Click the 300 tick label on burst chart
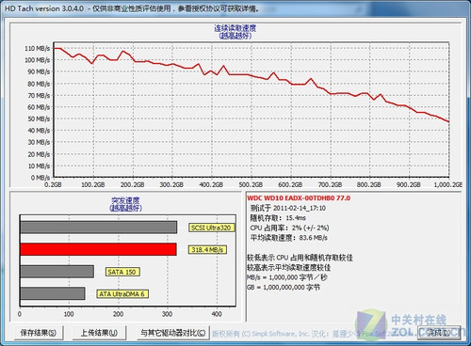The width and height of the screenshot is (471, 346). pos(167,314)
